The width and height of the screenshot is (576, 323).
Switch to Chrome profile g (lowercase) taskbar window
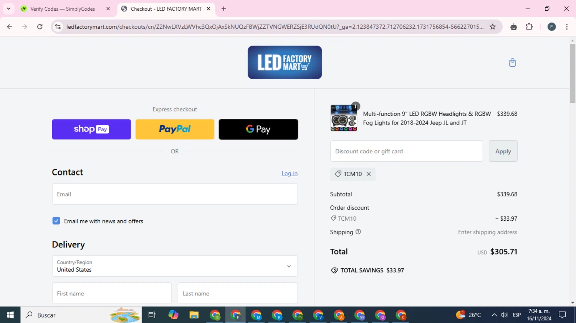[215, 315]
